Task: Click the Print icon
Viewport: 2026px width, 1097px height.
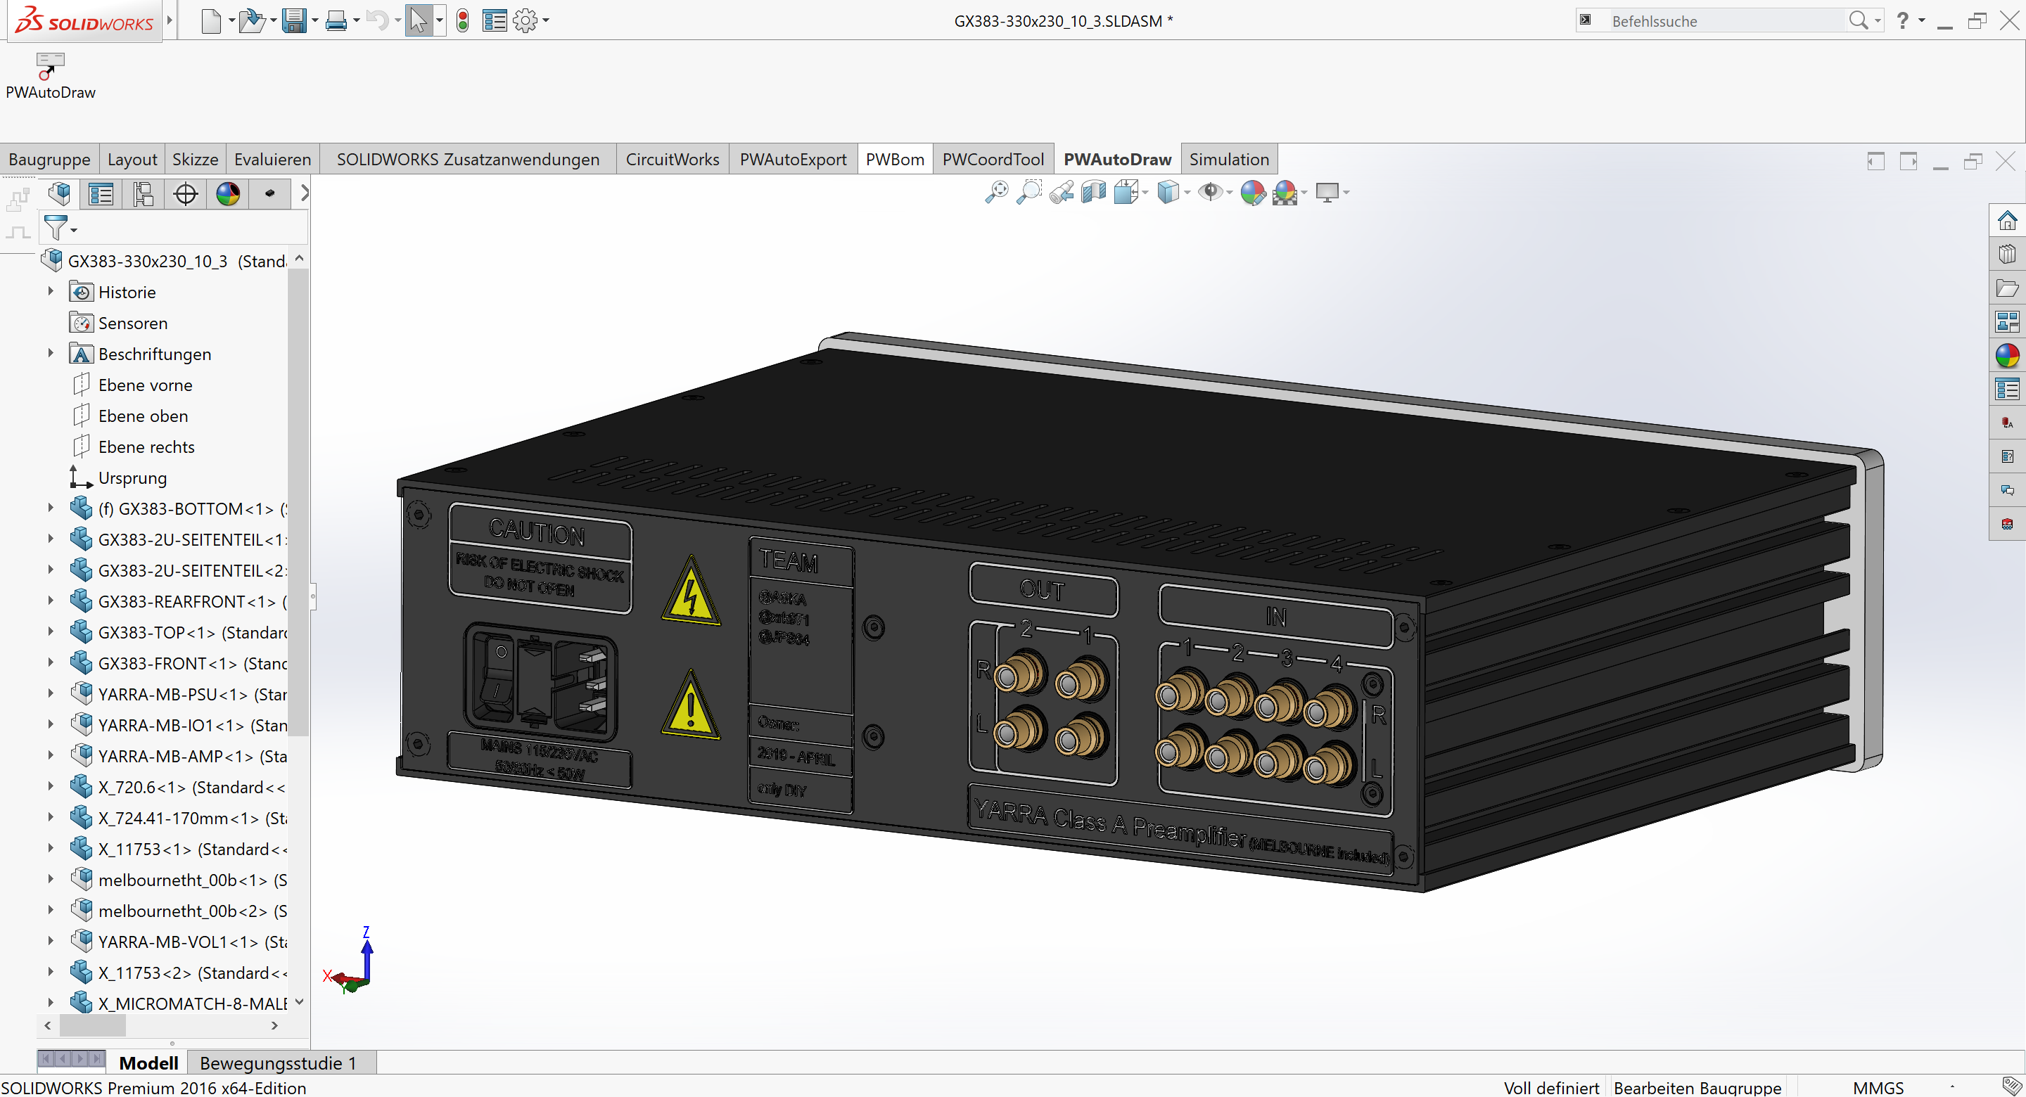Action: pyautogui.click(x=336, y=20)
